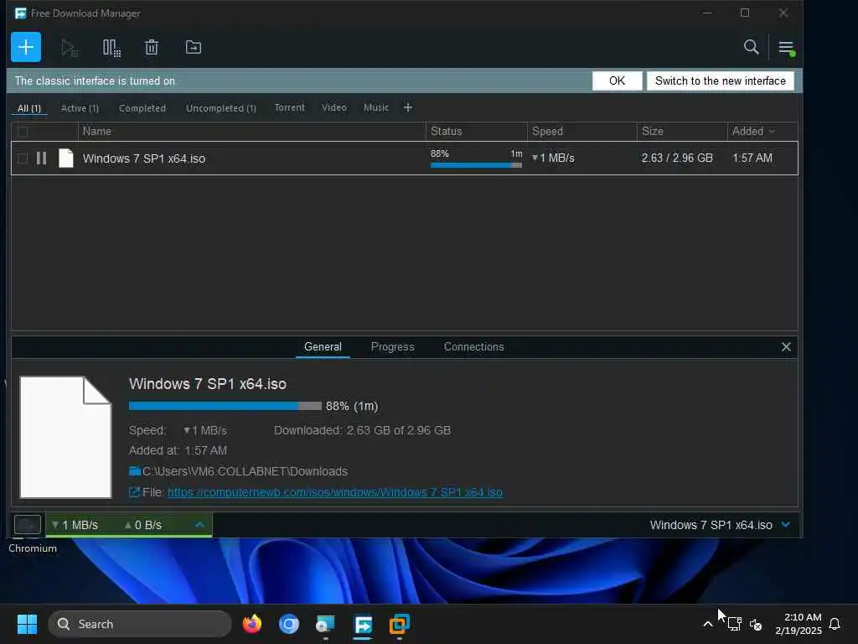Click the large file thumbnail in details panel

(65, 437)
